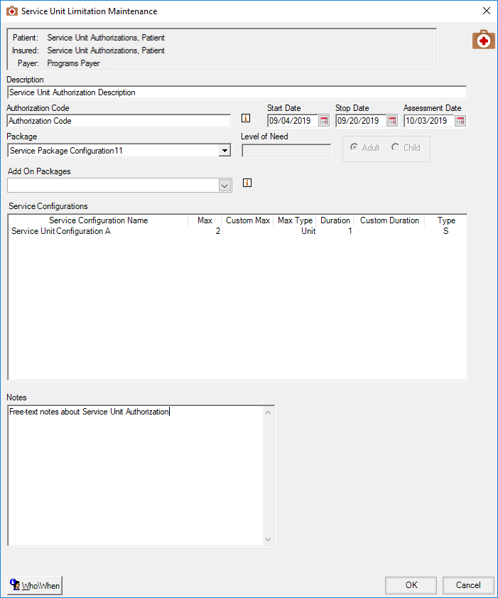Click the title bar medical kit icon
The width and height of the screenshot is (498, 598).
tap(12, 11)
